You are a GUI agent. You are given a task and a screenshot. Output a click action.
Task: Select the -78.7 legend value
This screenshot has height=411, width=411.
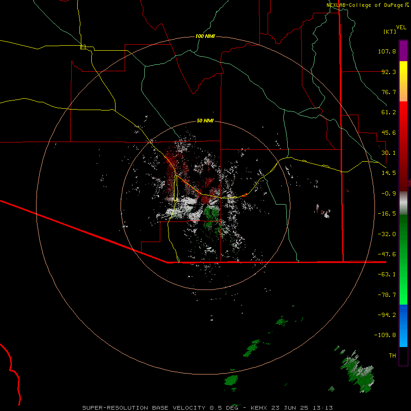tap(387, 295)
